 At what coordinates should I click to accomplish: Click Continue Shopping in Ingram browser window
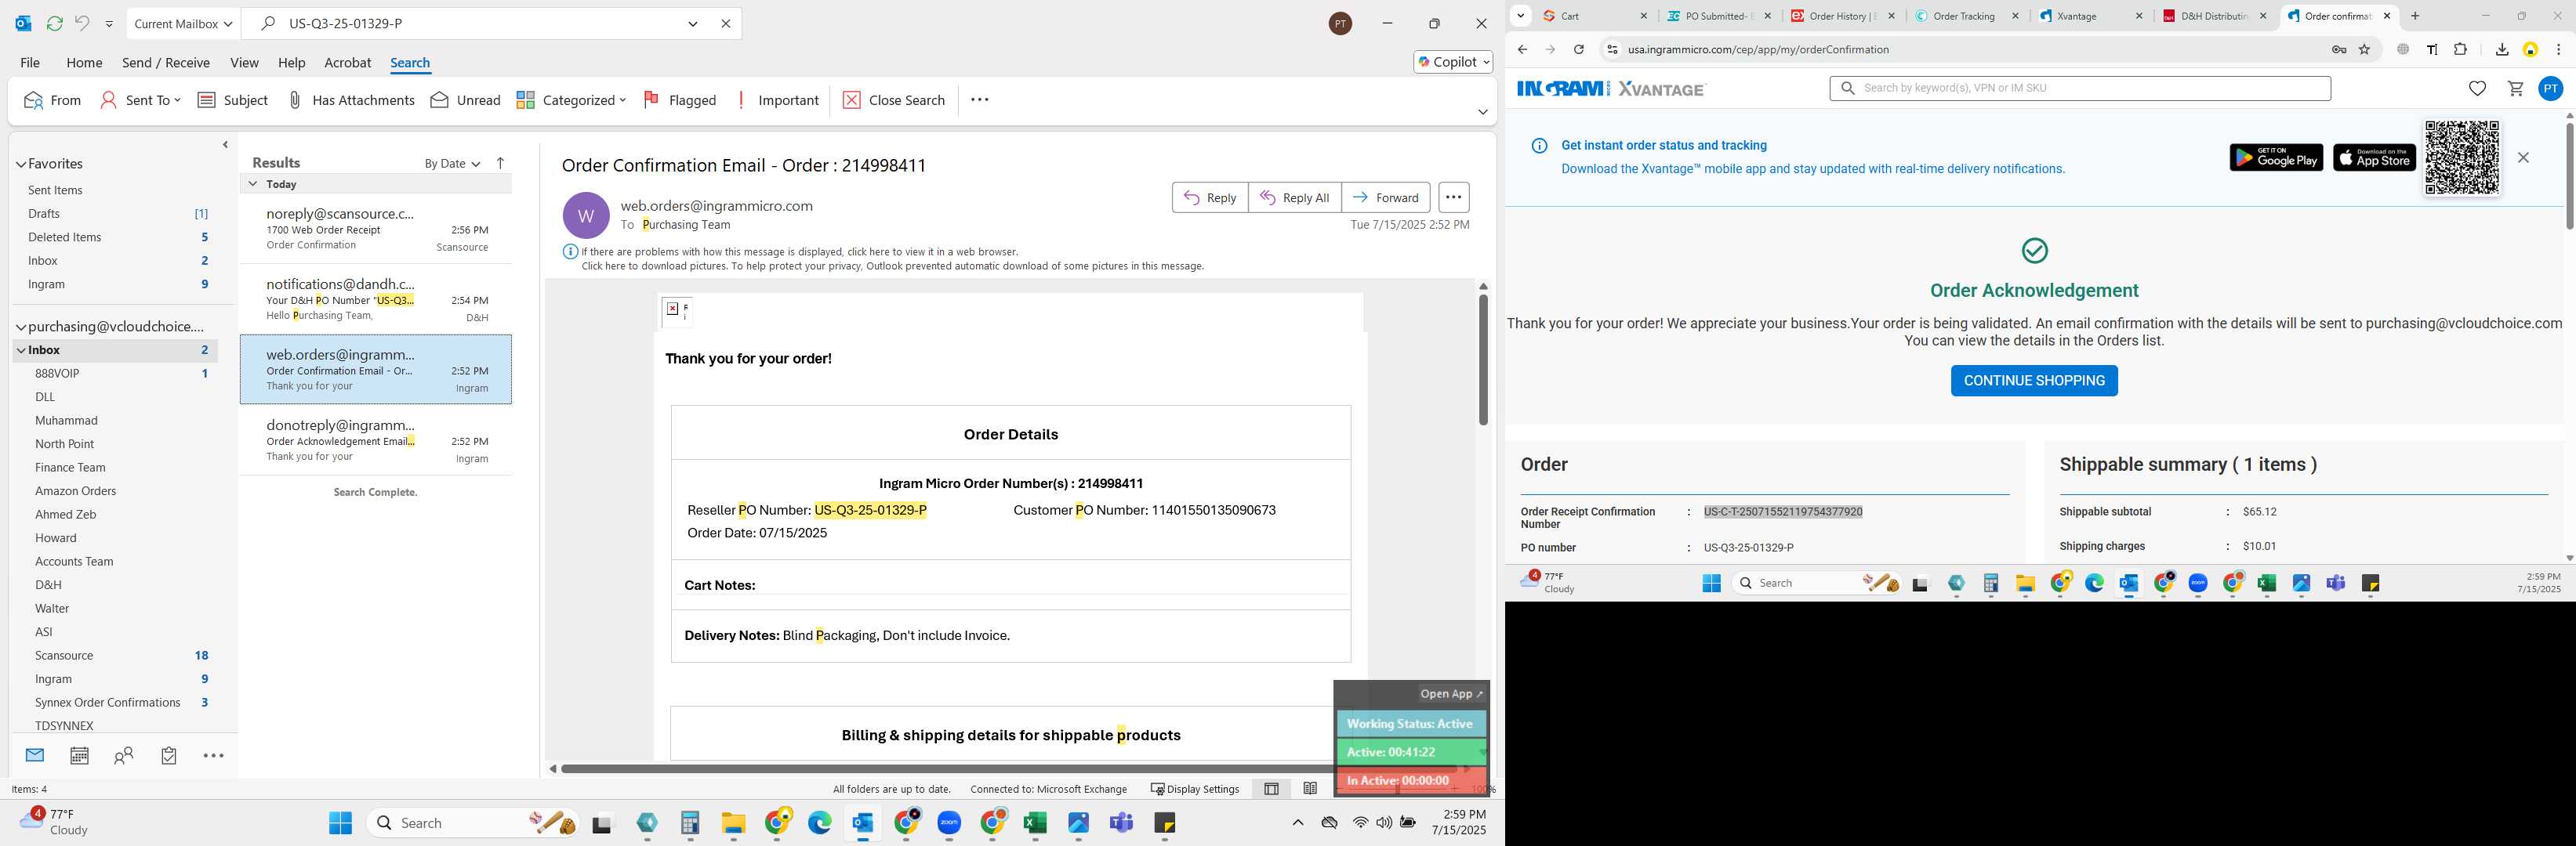tap(2034, 381)
